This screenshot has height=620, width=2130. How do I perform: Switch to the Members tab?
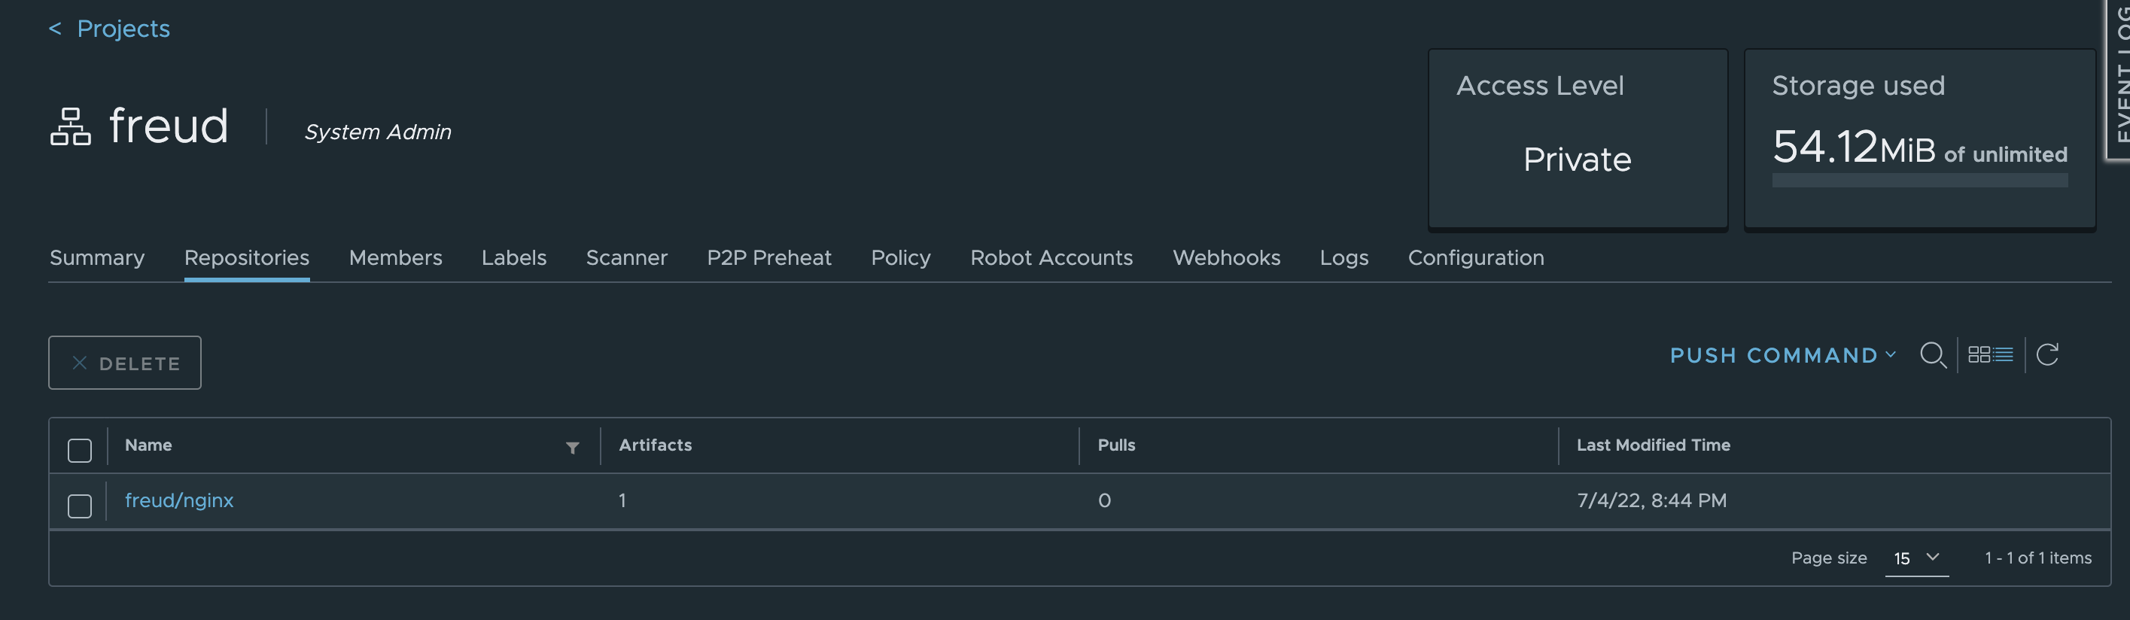coord(395,258)
